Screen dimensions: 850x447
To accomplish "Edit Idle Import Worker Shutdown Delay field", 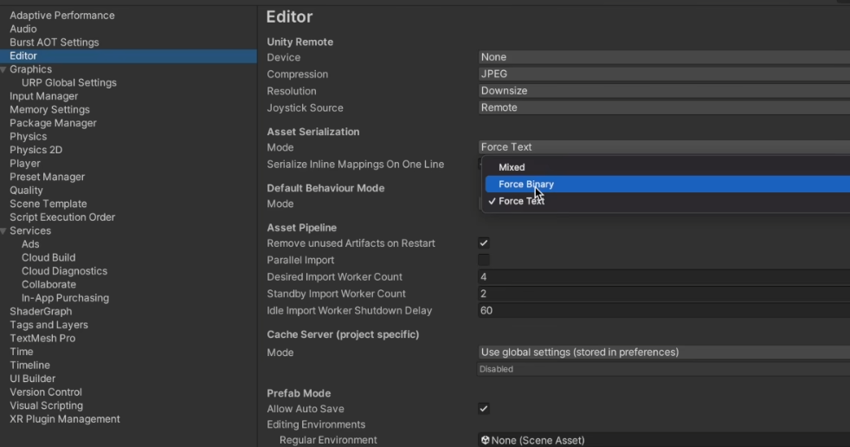I will [664, 310].
